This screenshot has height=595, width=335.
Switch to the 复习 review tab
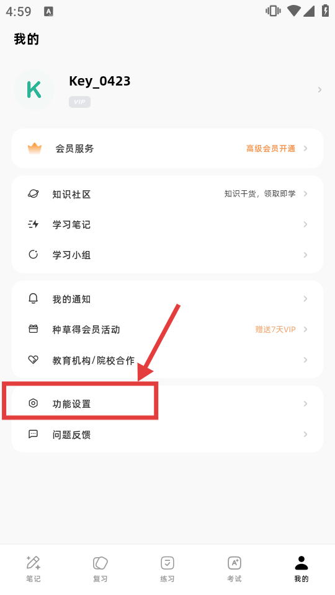click(100, 563)
